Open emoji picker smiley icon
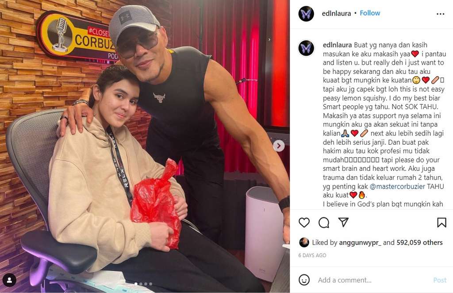The height and width of the screenshot is (293, 453). (x=304, y=280)
